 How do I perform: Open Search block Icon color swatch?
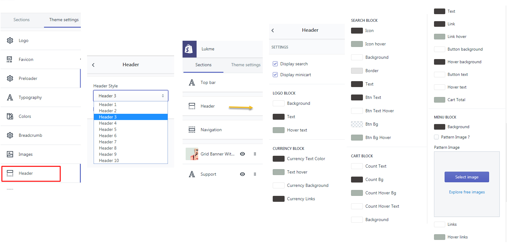357,30
